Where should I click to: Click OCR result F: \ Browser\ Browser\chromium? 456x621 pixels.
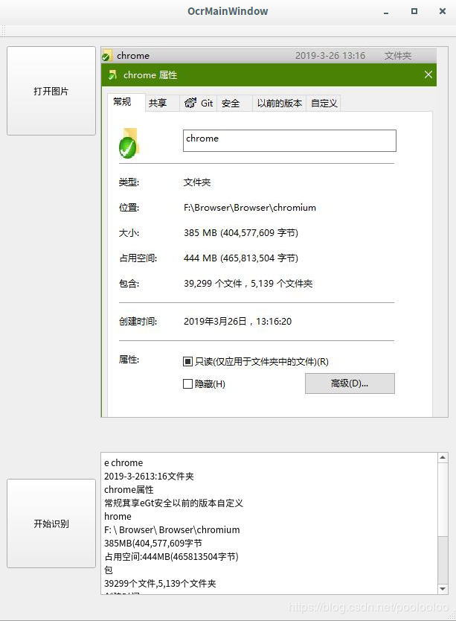click(172, 530)
